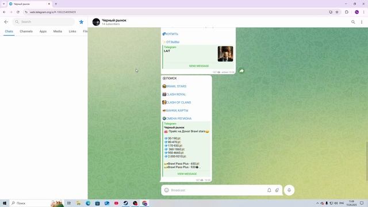Open Outlook from the taskbar

pos(107,203)
